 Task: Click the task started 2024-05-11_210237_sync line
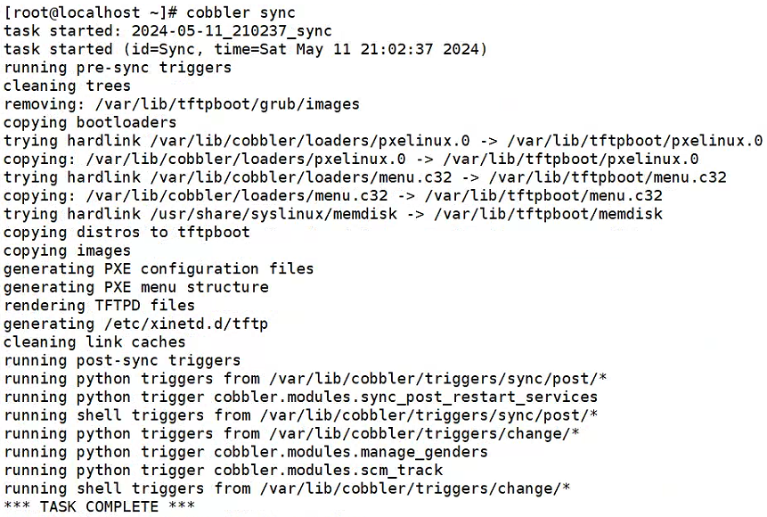point(167,31)
